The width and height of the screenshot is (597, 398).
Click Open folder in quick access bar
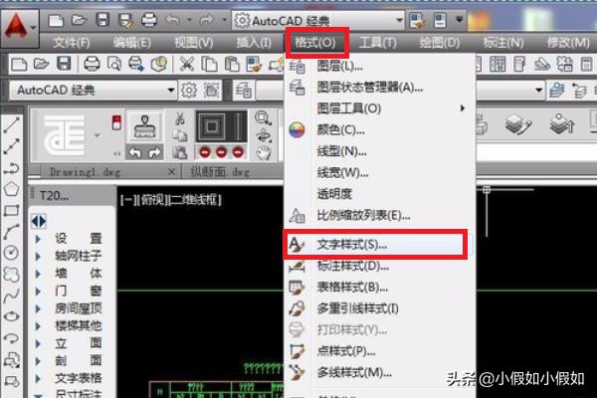(x=80, y=20)
